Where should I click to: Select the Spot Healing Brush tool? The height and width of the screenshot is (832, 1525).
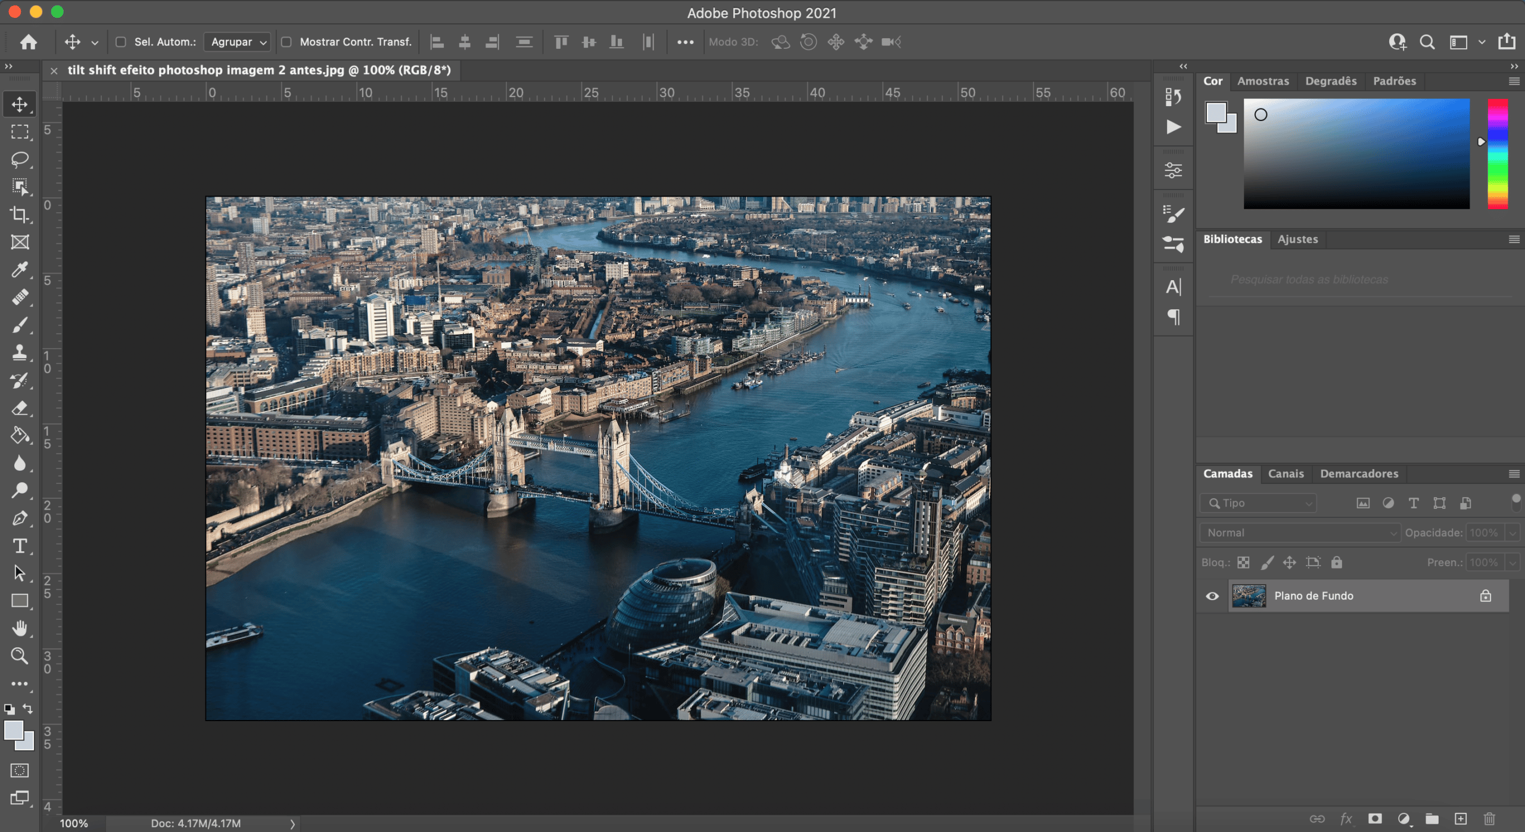pos(20,297)
